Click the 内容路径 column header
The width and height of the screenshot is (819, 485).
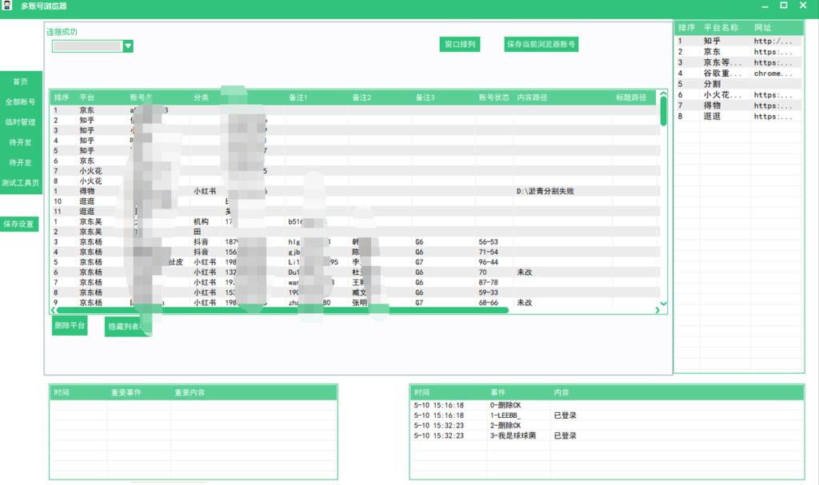532,97
